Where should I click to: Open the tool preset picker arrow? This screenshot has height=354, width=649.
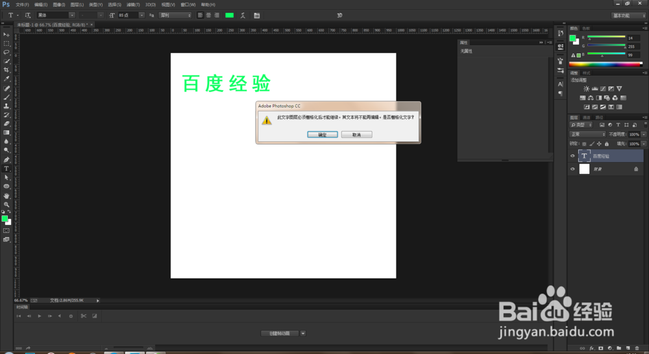pyautogui.click(x=18, y=16)
